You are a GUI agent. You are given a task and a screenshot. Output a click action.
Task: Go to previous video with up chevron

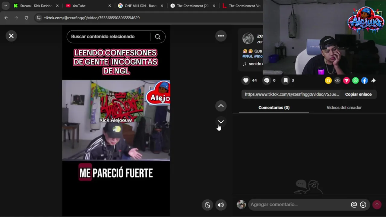pyautogui.click(x=221, y=106)
